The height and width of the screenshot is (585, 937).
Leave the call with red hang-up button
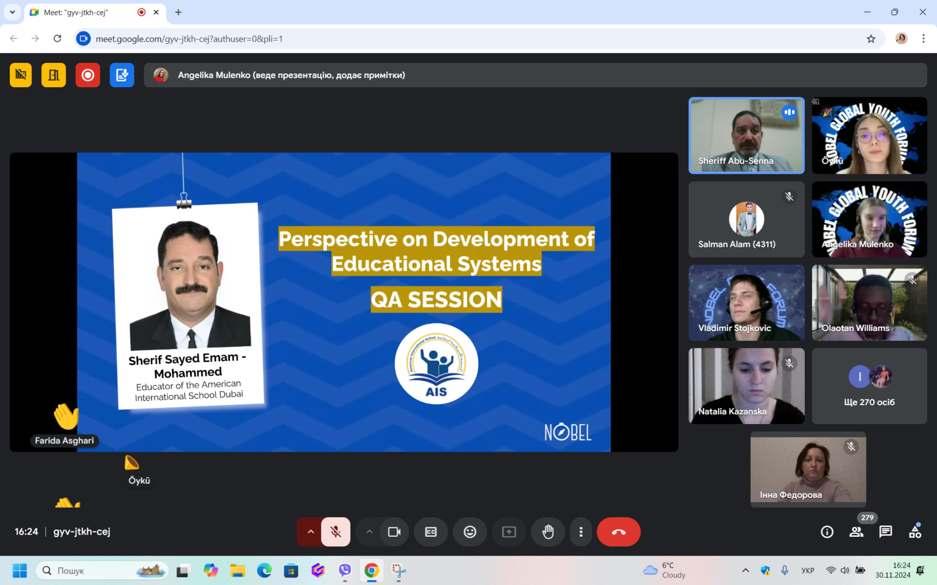pyautogui.click(x=618, y=532)
